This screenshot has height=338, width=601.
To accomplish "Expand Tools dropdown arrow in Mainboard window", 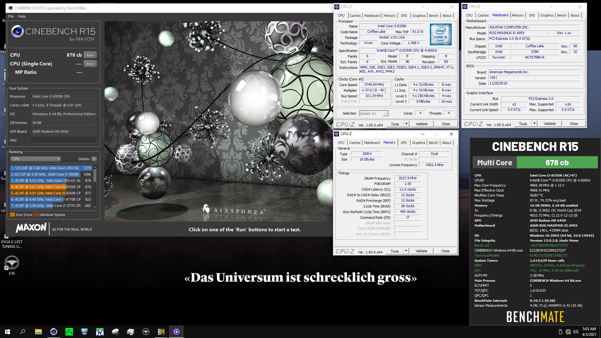I will coord(534,124).
